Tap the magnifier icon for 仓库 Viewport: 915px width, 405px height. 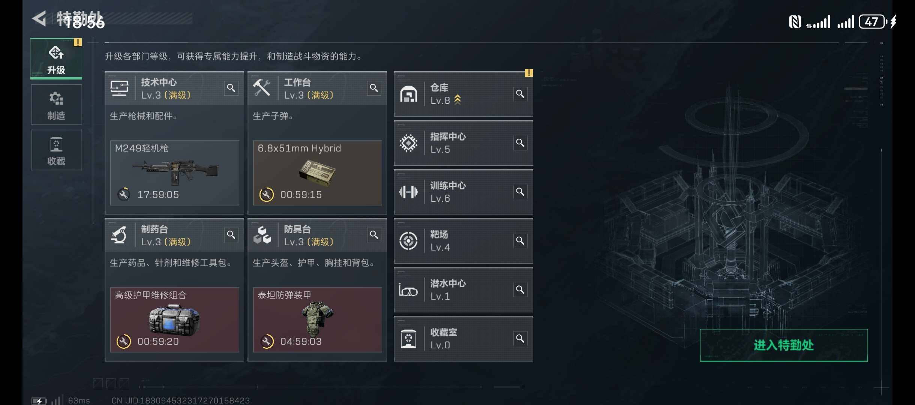coord(520,94)
